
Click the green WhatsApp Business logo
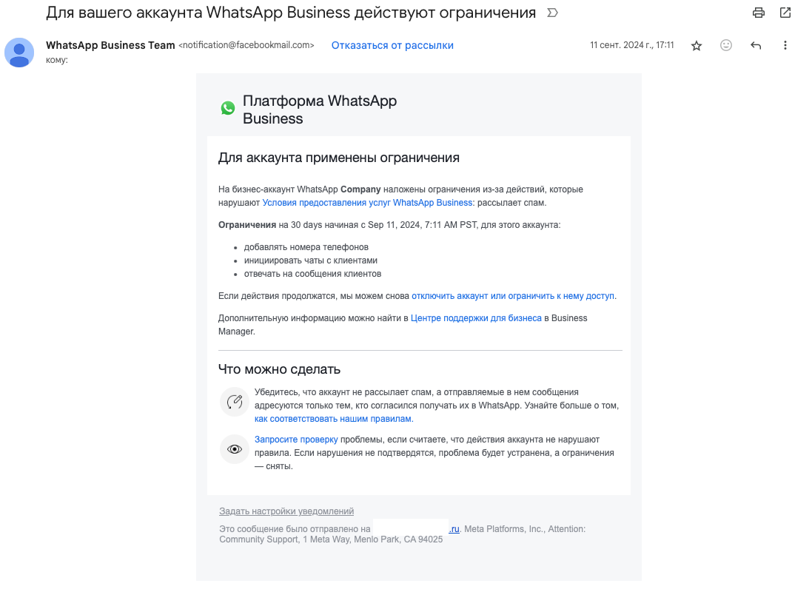point(227,107)
